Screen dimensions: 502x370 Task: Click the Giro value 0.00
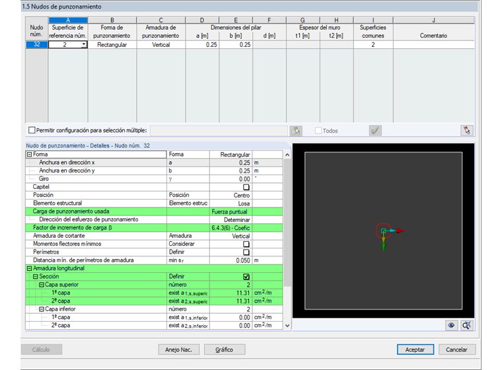(x=231, y=179)
